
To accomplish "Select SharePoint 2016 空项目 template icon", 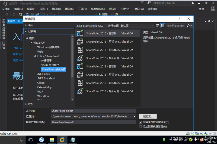I will pyautogui.click(x=80, y=33).
